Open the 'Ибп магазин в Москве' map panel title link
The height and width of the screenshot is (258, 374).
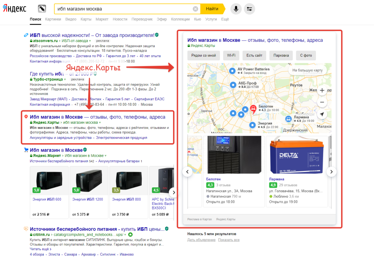tap(255, 40)
